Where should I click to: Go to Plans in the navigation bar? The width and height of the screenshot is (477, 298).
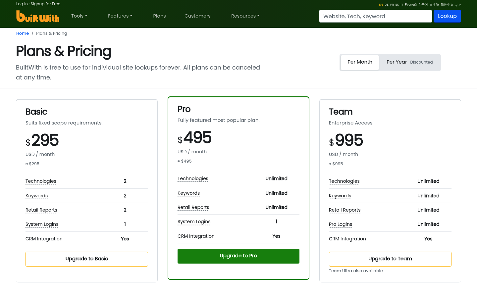(159, 16)
